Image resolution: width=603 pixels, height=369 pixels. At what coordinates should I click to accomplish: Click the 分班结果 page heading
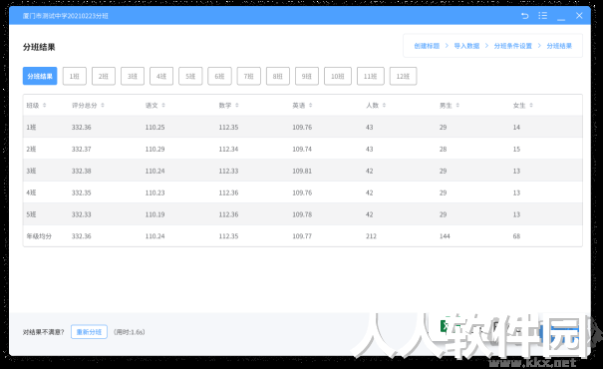39,47
